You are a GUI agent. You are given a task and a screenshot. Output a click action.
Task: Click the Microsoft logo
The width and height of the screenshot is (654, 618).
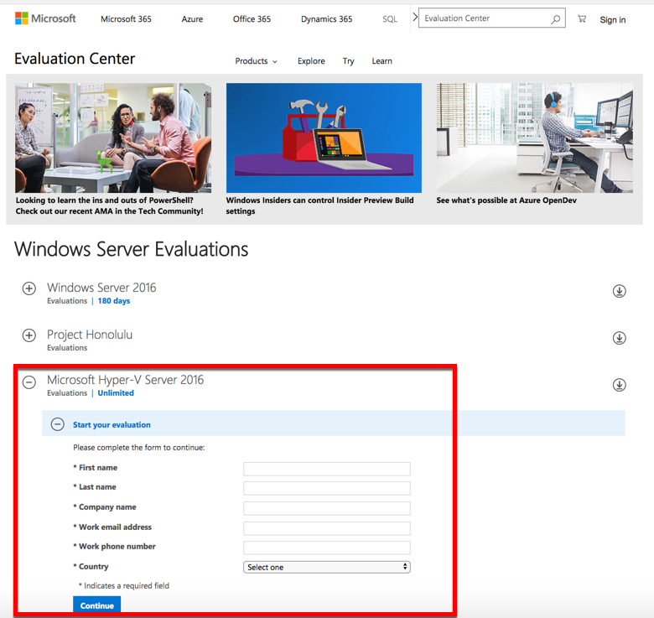(x=45, y=18)
